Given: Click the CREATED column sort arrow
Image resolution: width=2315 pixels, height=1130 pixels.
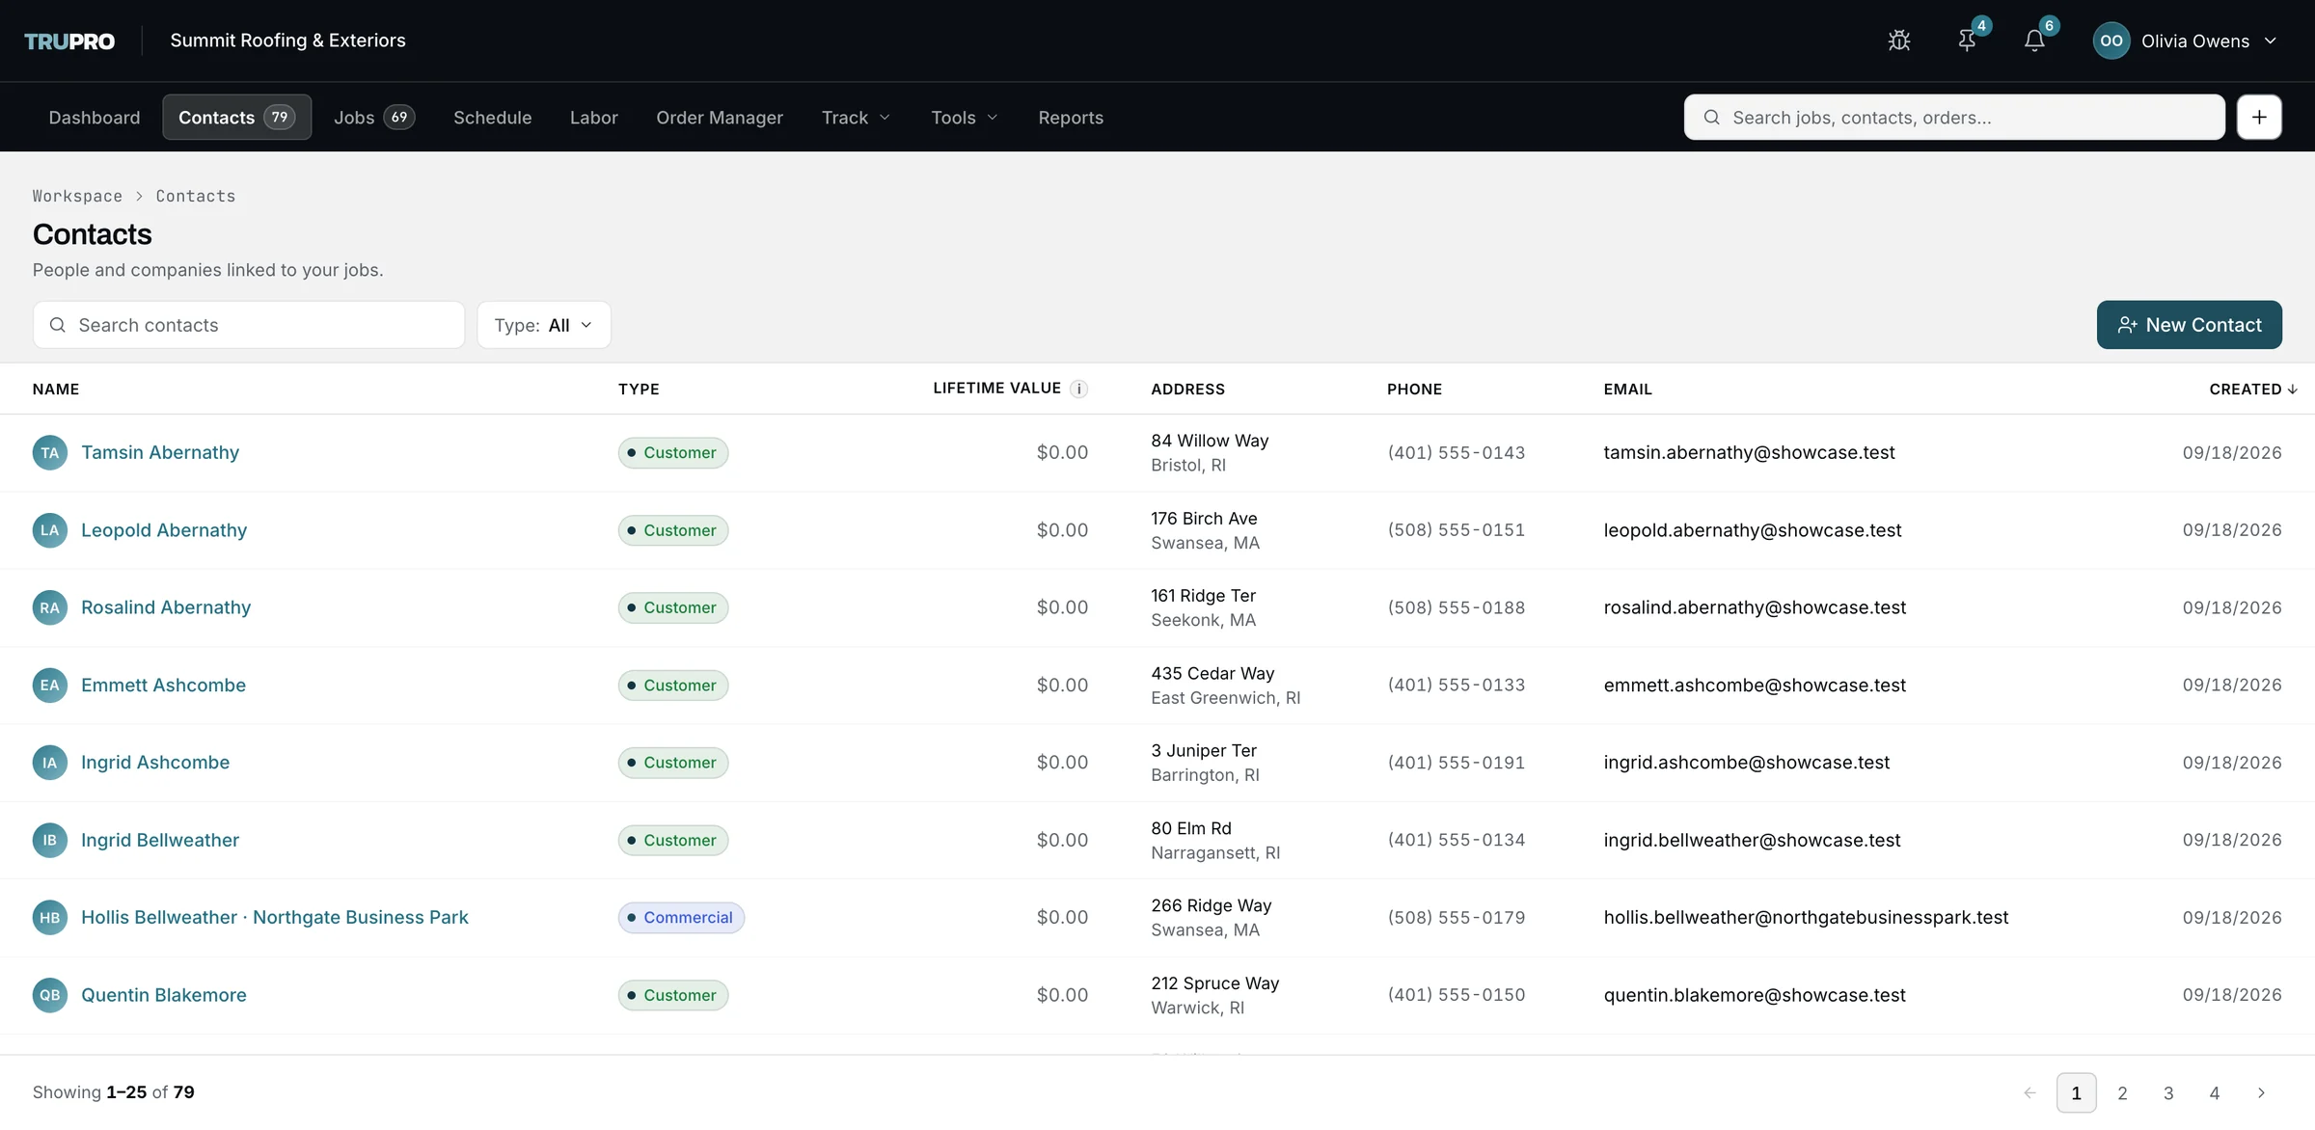Looking at the screenshot, I should coord(2292,389).
